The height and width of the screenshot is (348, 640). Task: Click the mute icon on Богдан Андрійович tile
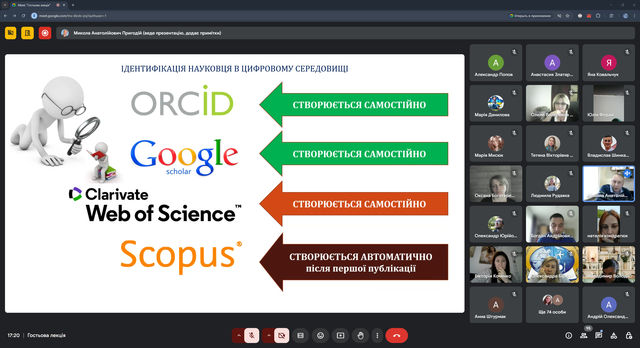pyautogui.click(x=571, y=213)
